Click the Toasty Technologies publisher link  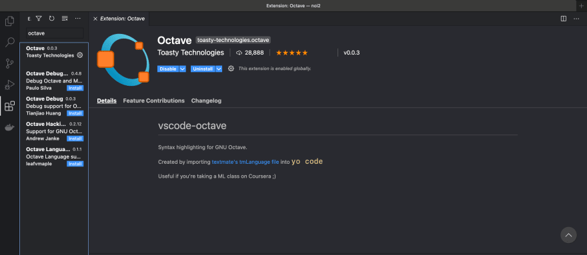tap(191, 53)
